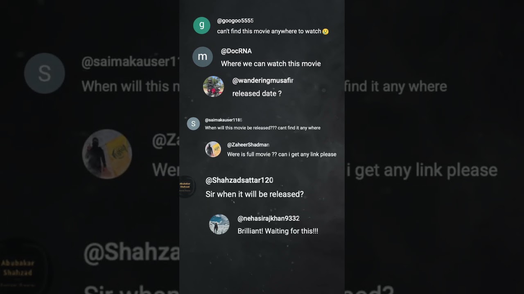Click the sad emoji in googoo5555's comment

[325, 31]
